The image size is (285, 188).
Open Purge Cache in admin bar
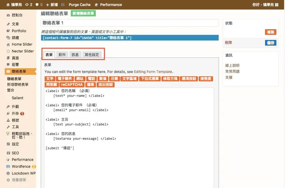[80, 5]
